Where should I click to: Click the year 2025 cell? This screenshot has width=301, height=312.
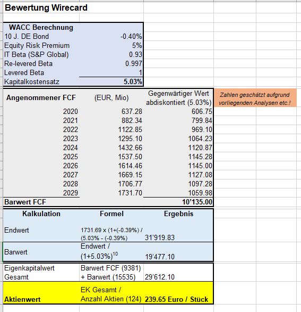[71, 157]
